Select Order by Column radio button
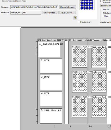The image size is (111, 130). coord(104,13)
